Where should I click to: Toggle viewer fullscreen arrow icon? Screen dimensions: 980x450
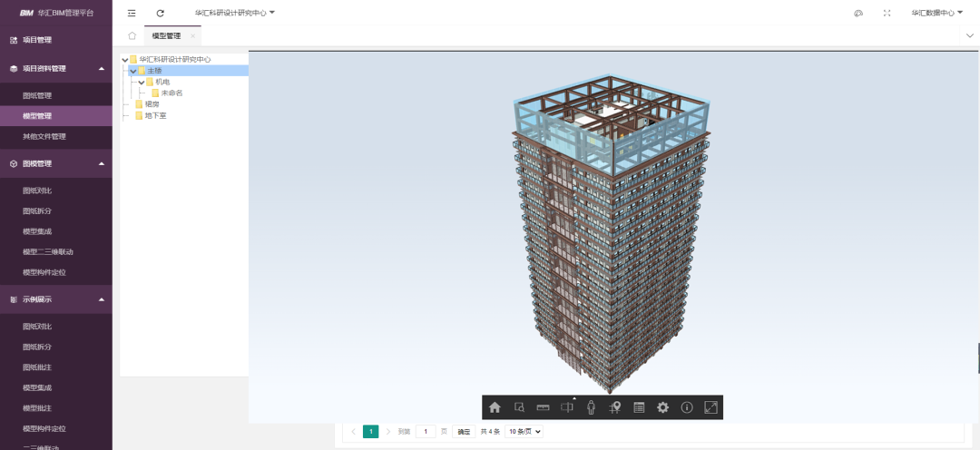pos(711,408)
